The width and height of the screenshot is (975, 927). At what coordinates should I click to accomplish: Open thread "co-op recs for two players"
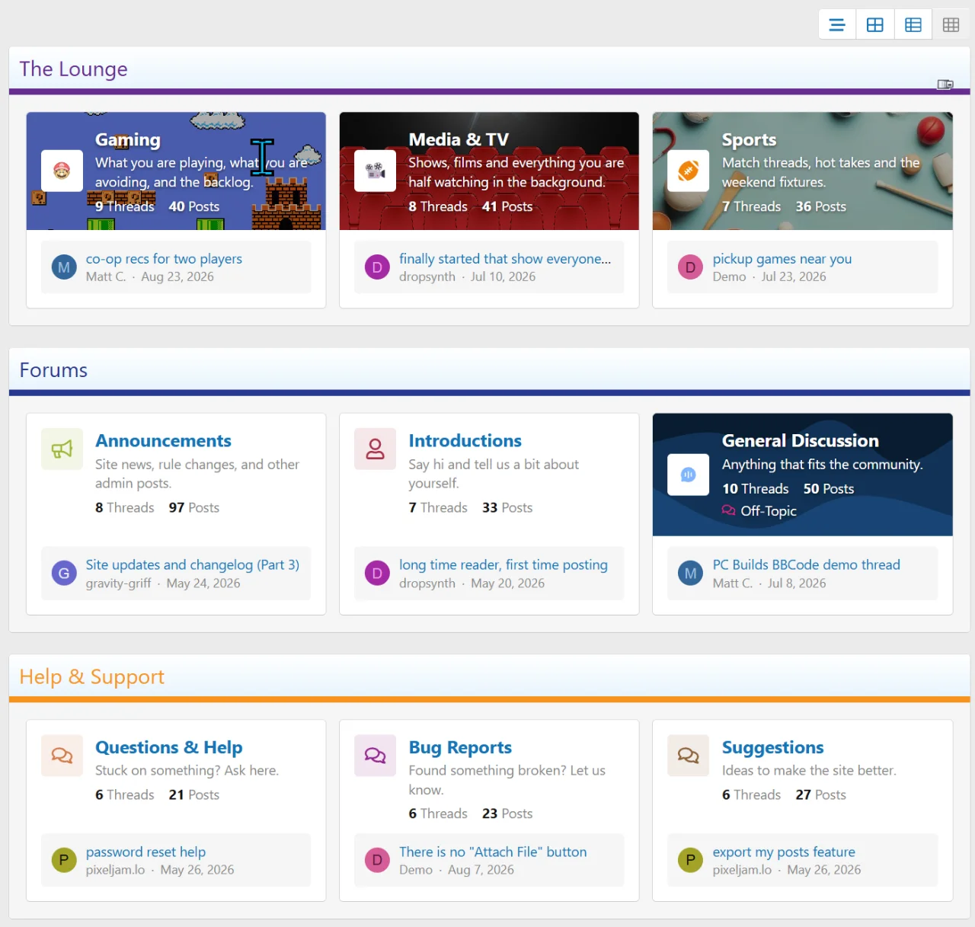click(164, 259)
